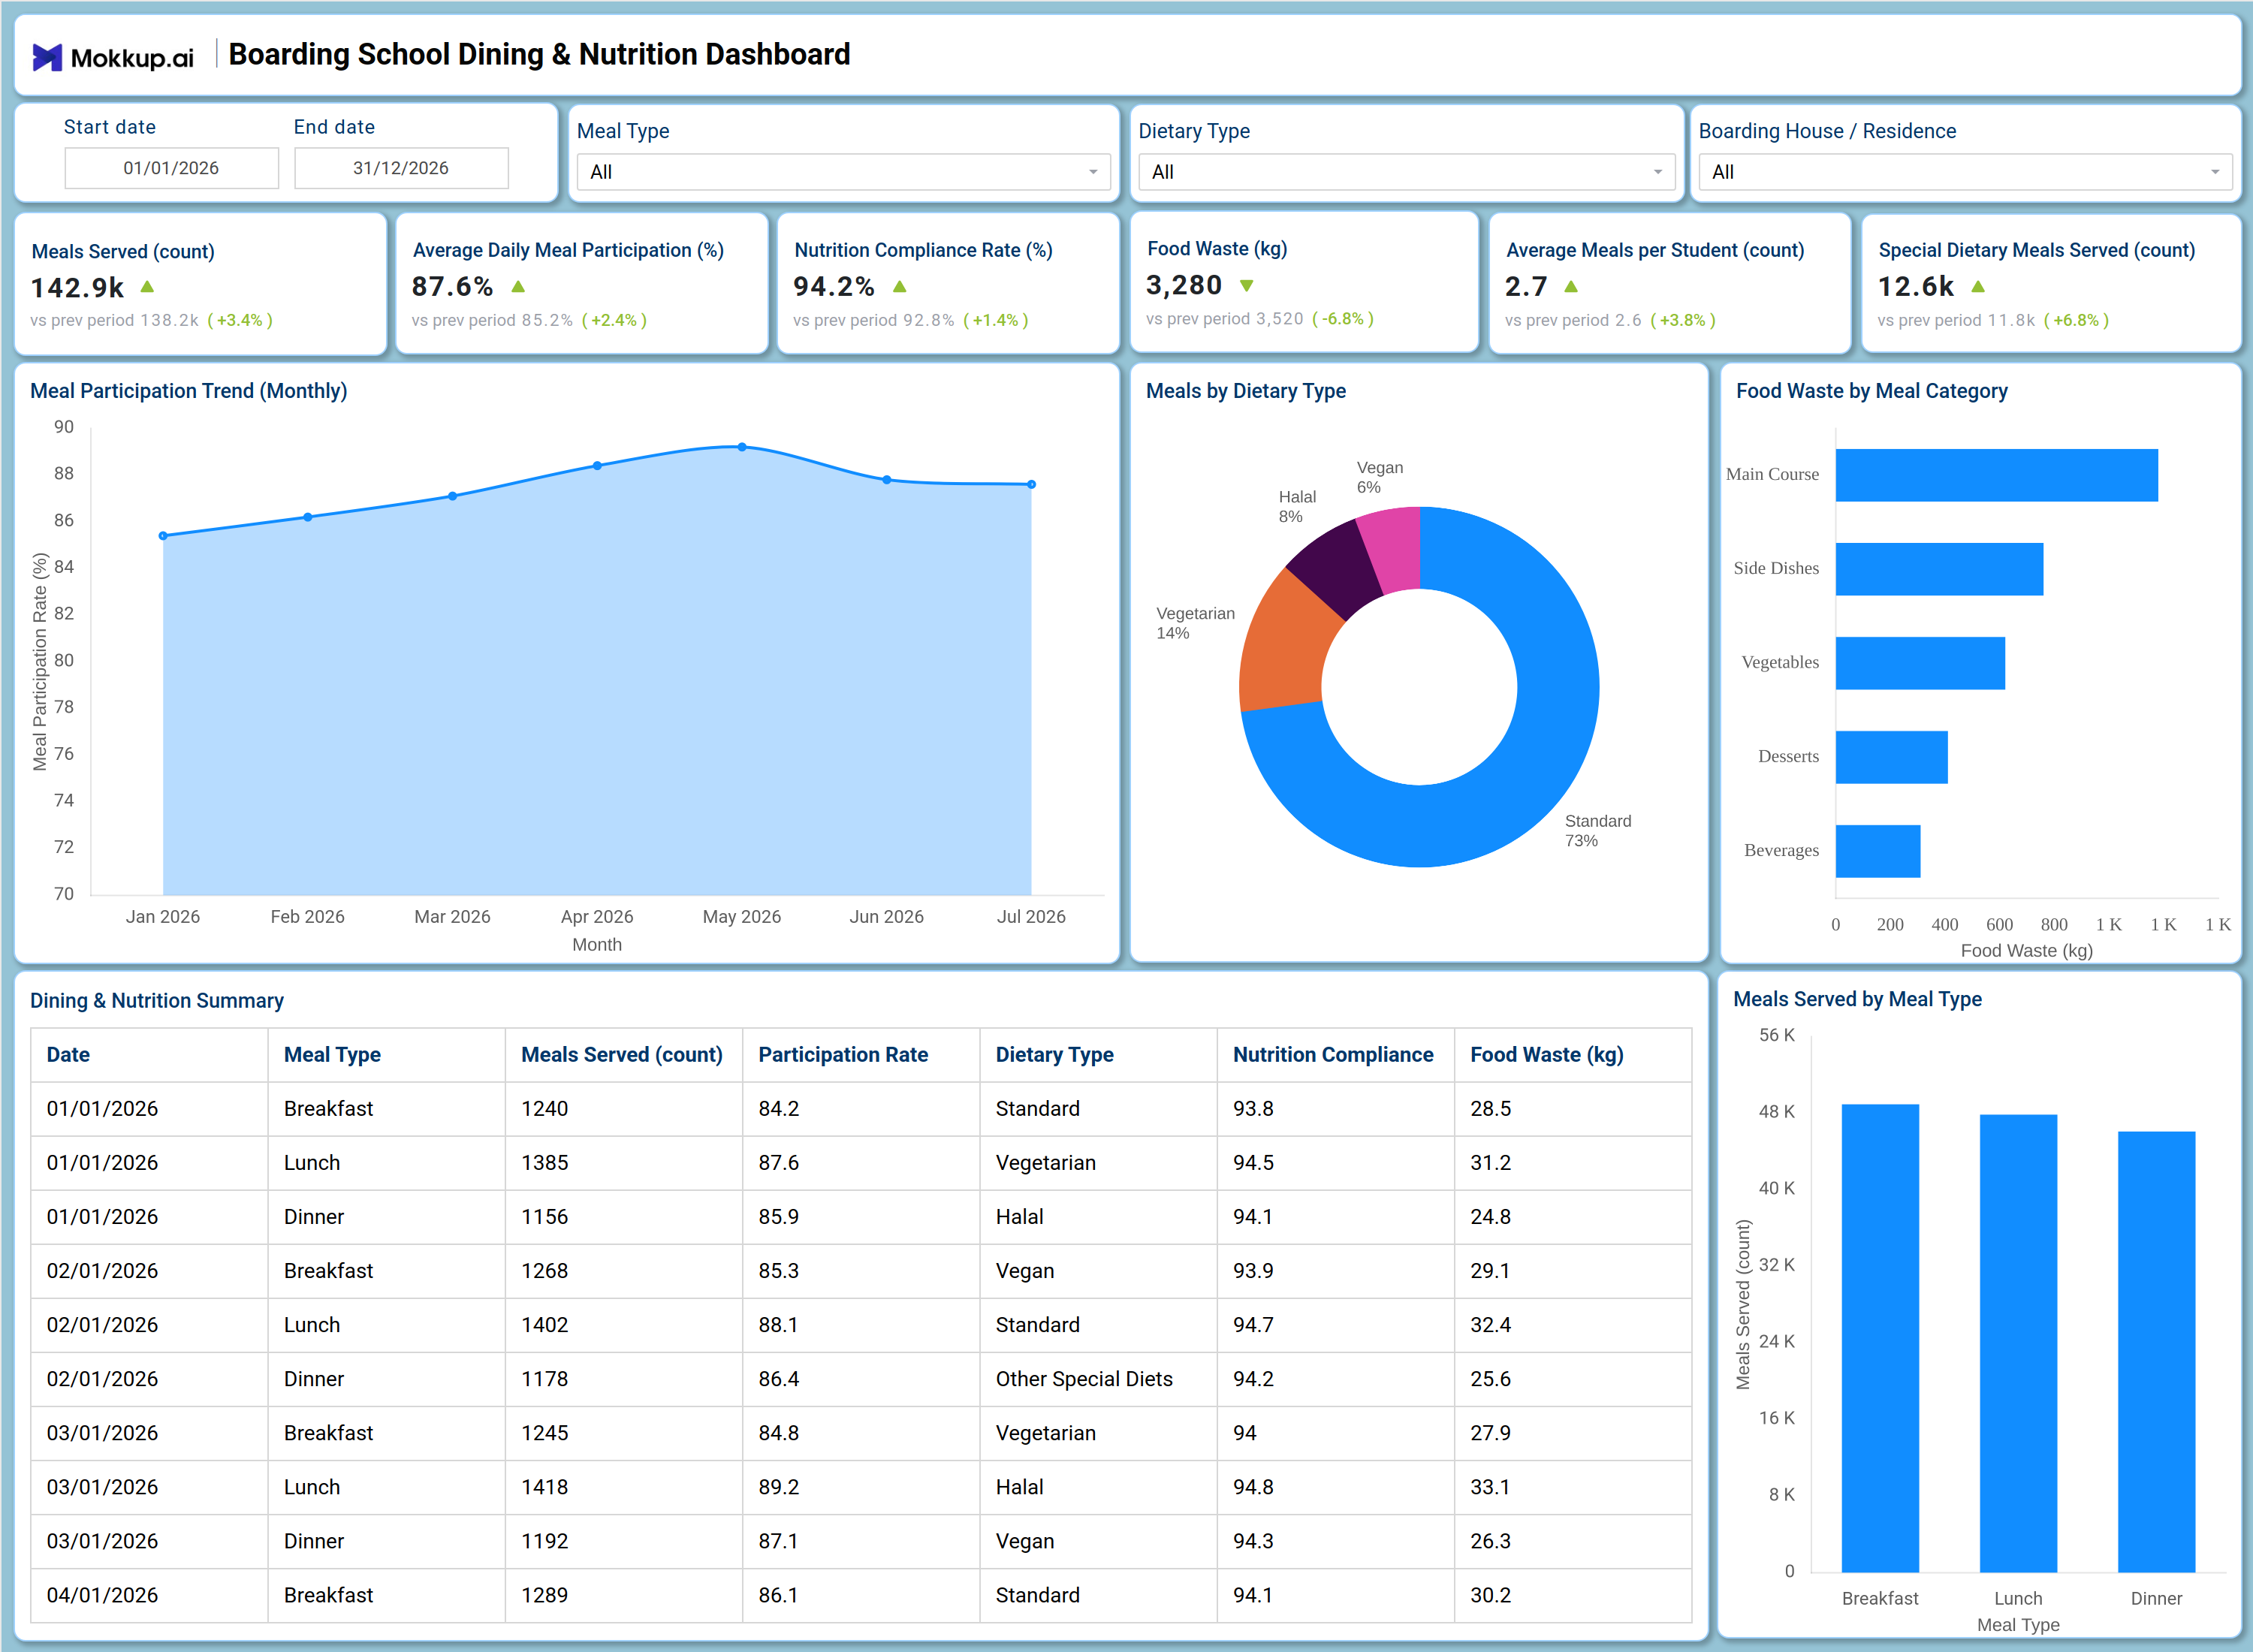Click the Dining & Nutrition Summary title
The height and width of the screenshot is (1652, 2253).
tap(157, 1001)
